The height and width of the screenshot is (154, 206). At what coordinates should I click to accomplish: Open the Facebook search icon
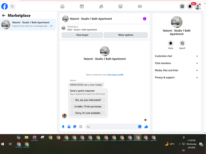click(12, 7)
